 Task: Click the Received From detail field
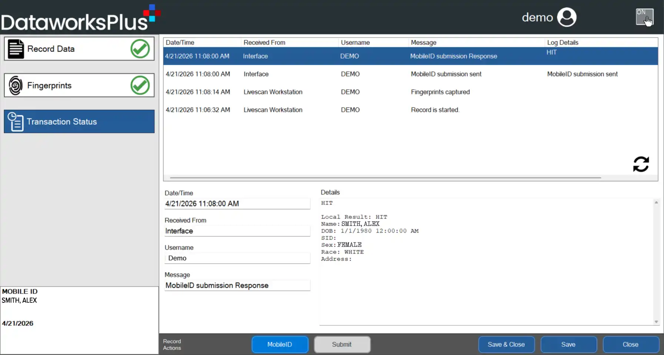click(237, 231)
